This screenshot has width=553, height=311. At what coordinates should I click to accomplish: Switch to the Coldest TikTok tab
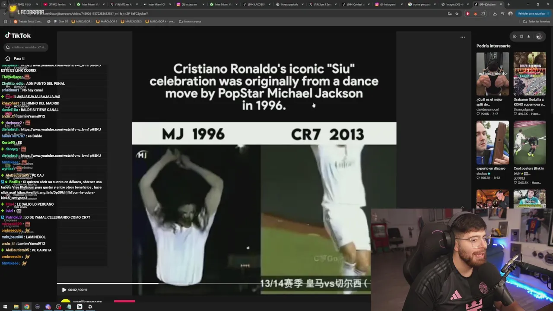click(x=355, y=4)
